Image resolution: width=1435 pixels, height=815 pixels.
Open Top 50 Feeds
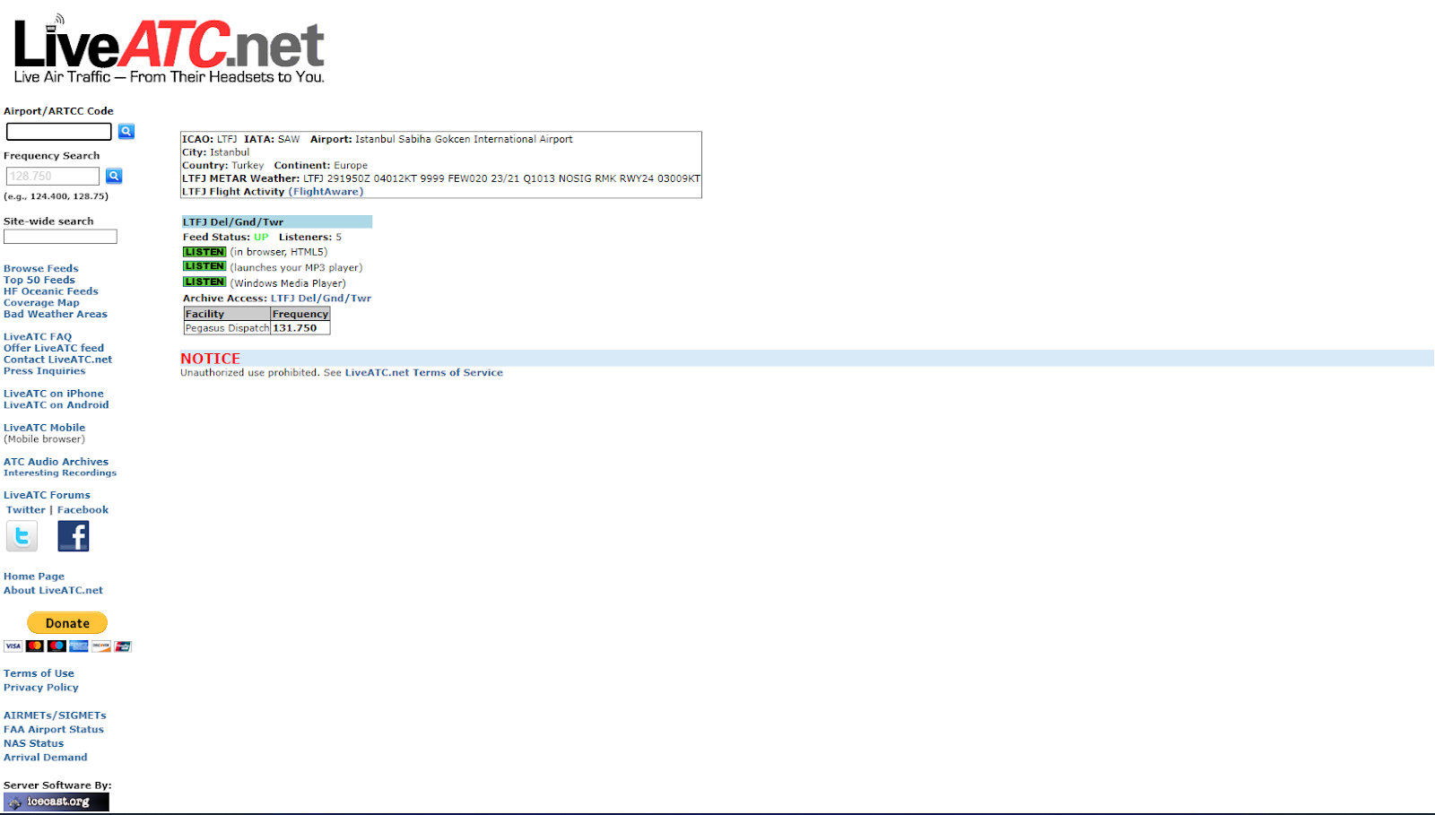pyautogui.click(x=39, y=280)
